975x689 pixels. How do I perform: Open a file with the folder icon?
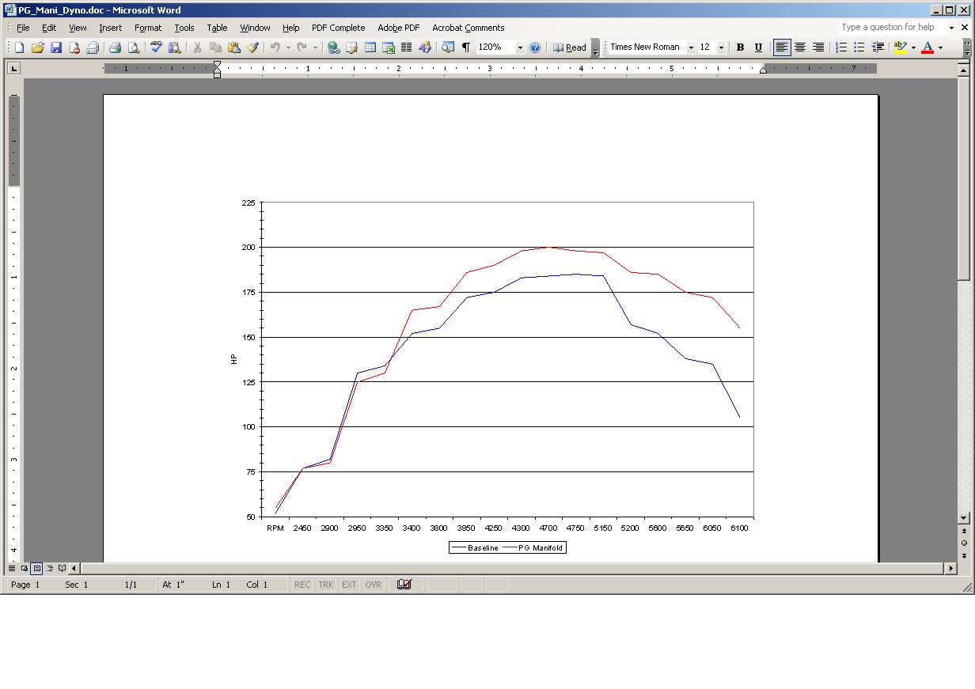pos(37,47)
